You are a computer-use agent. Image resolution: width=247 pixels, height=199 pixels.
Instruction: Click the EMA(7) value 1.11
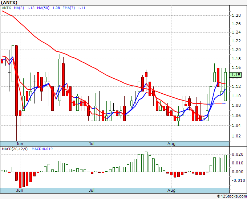point(82,8)
